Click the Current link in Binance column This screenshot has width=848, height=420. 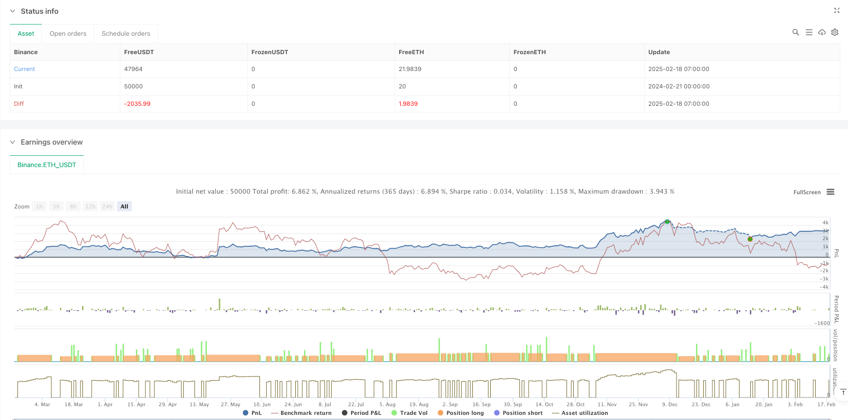tap(25, 69)
